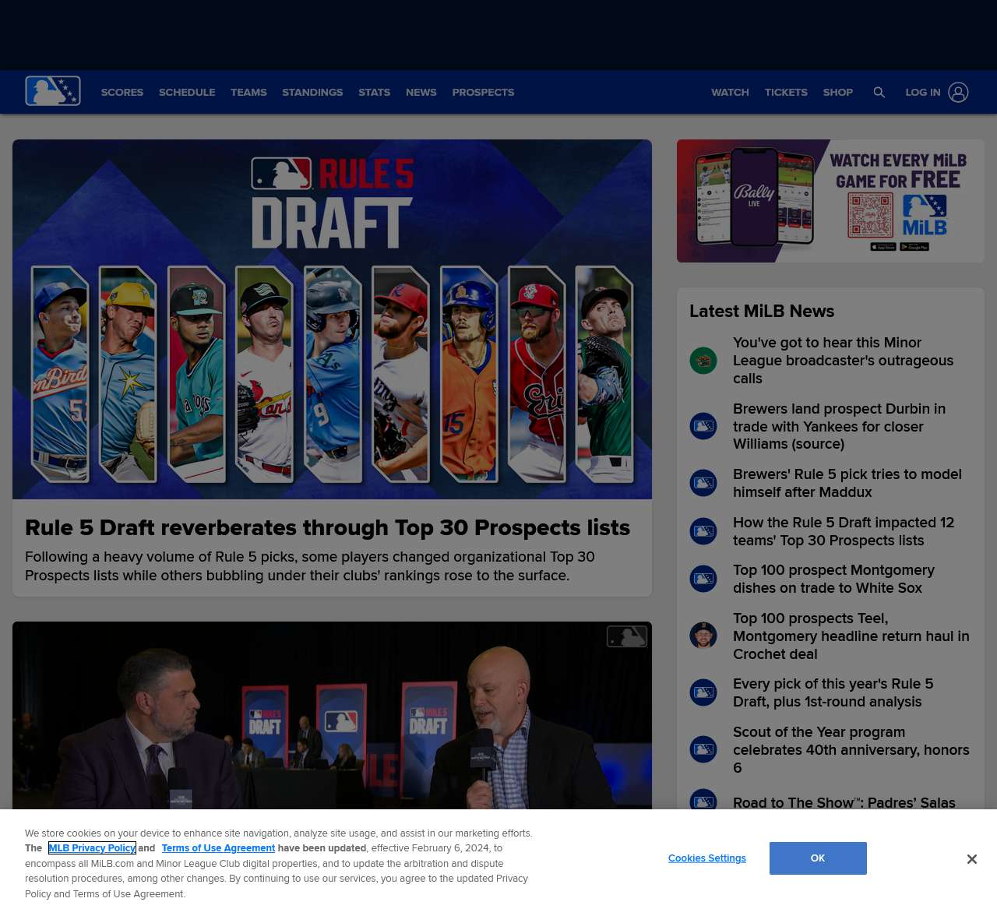
Task: Open Rule 5 Draft reverberates headline
Action: (327, 527)
